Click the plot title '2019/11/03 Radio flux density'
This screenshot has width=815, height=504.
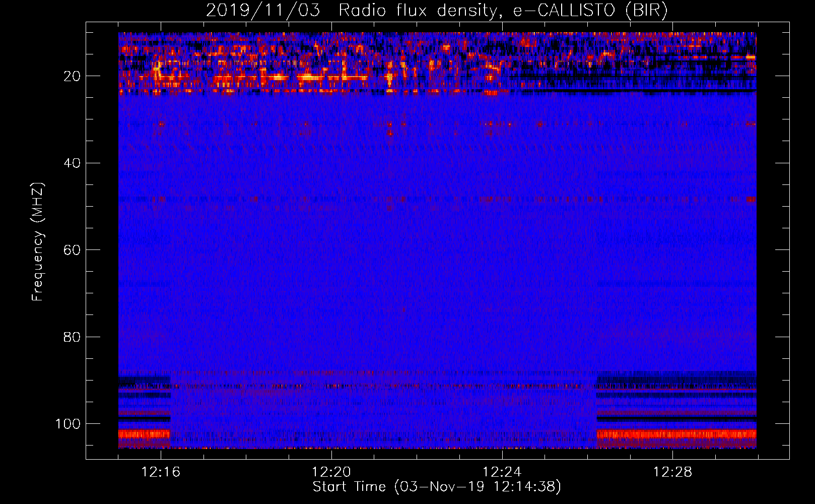[437, 11]
